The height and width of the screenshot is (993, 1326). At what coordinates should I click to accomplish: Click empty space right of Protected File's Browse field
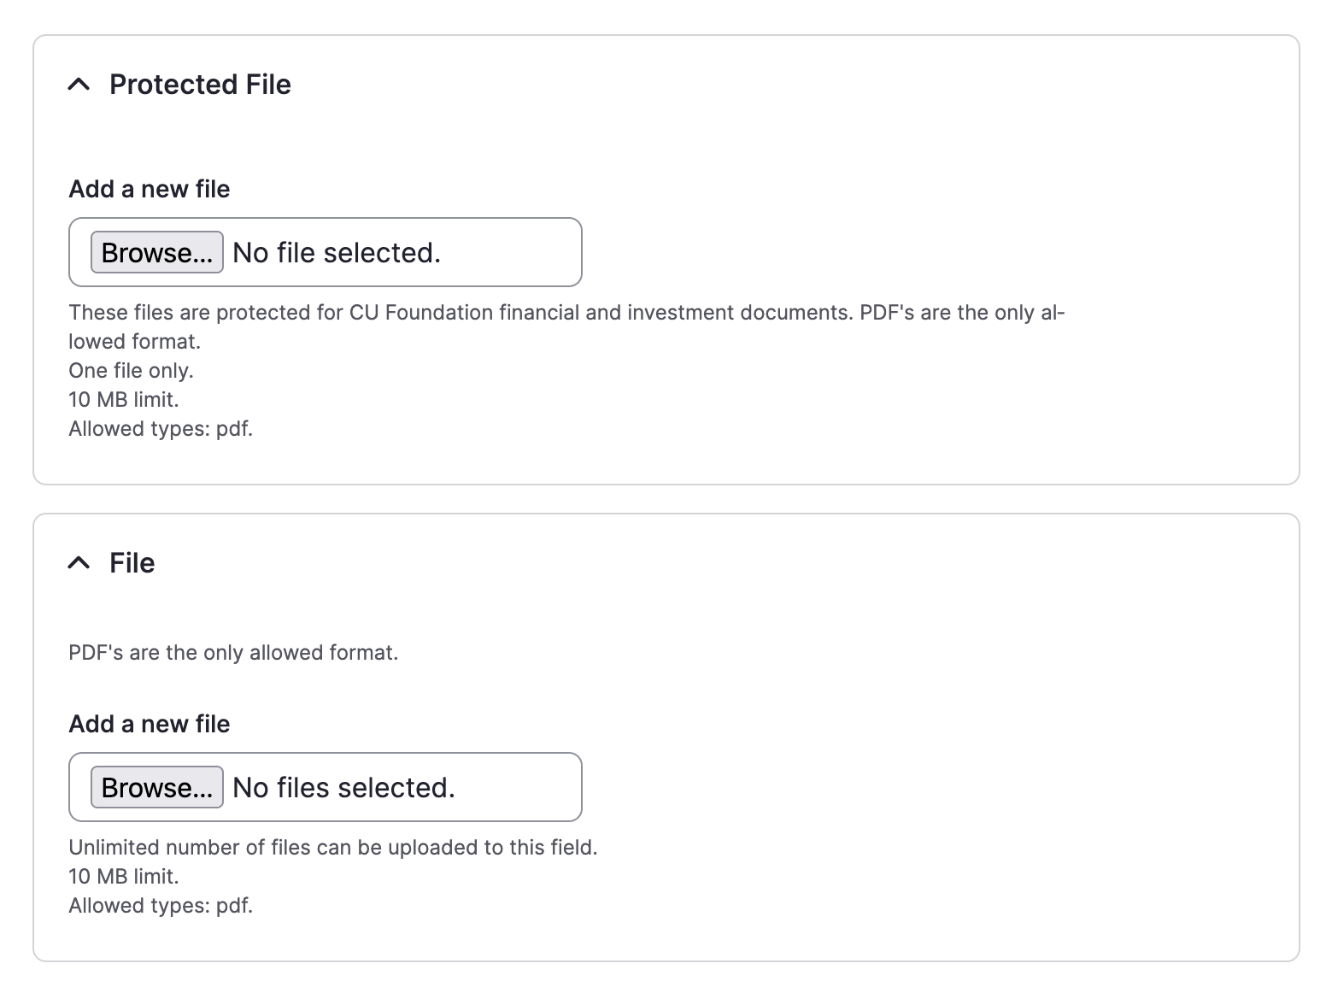pyautogui.click(x=854, y=253)
